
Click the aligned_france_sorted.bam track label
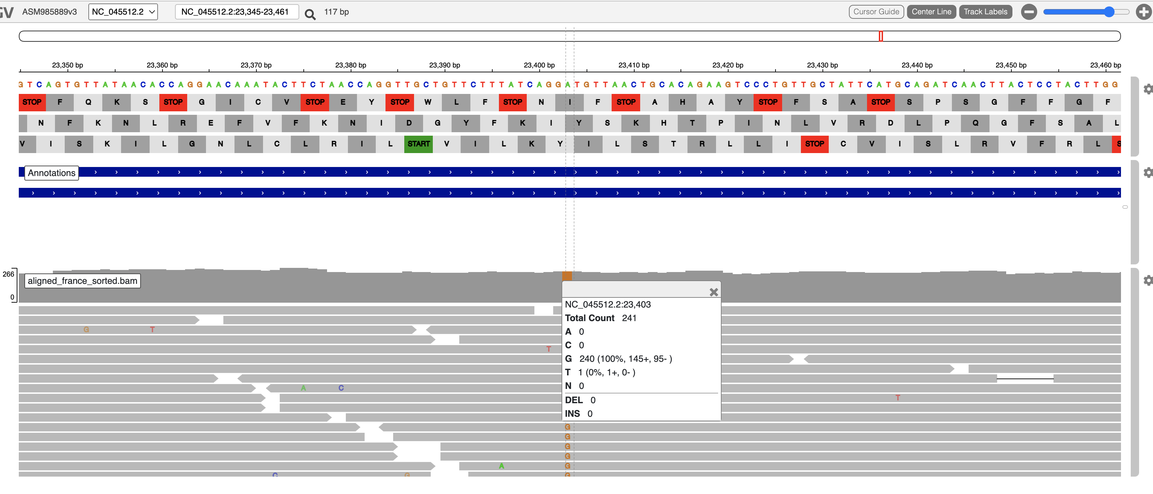82,280
